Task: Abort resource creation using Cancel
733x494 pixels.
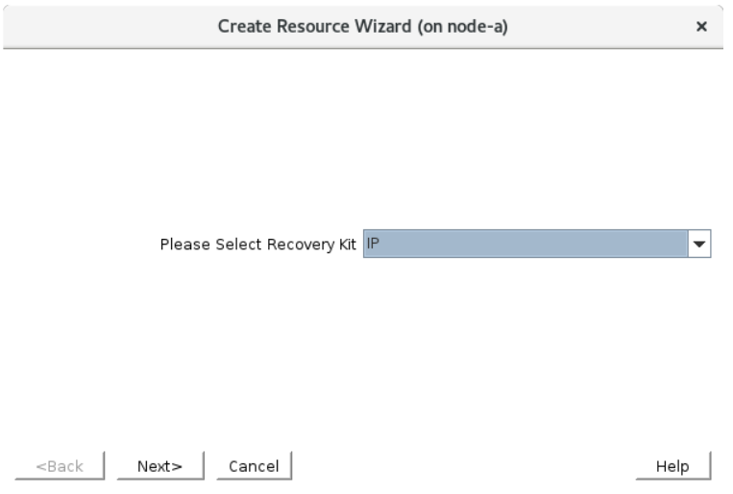Action: click(x=254, y=466)
